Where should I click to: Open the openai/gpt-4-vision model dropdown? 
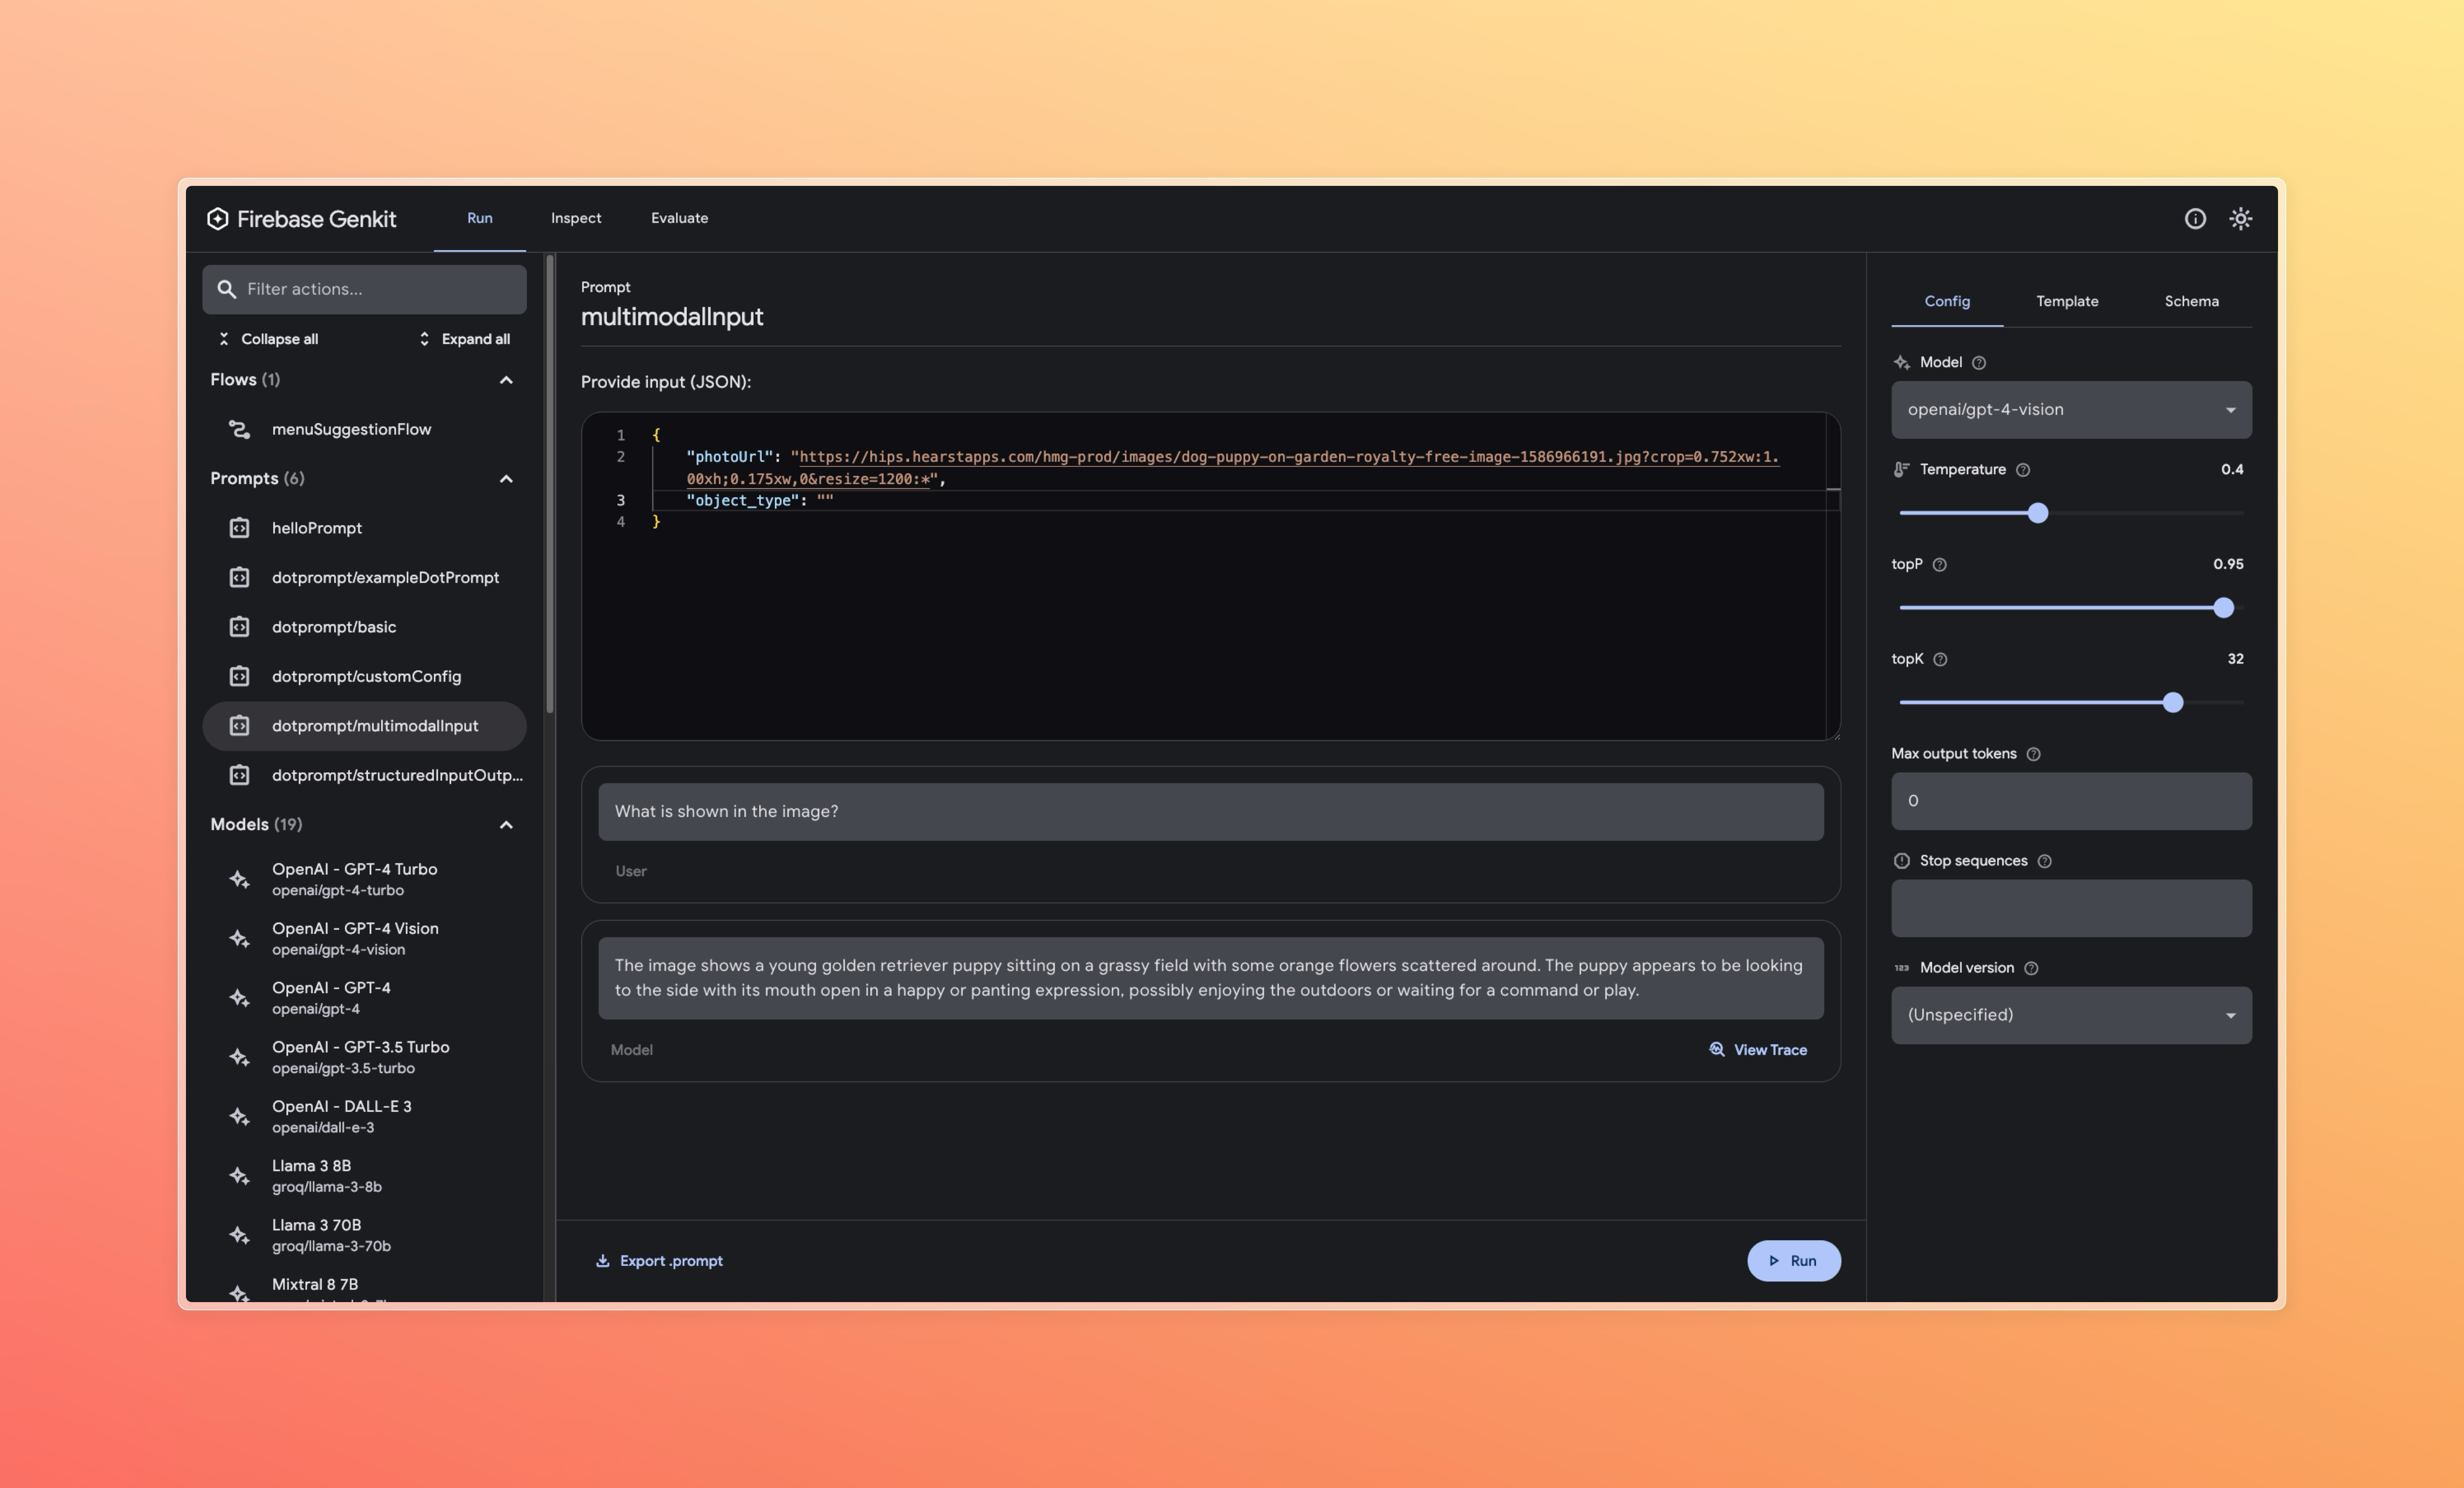point(2070,410)
